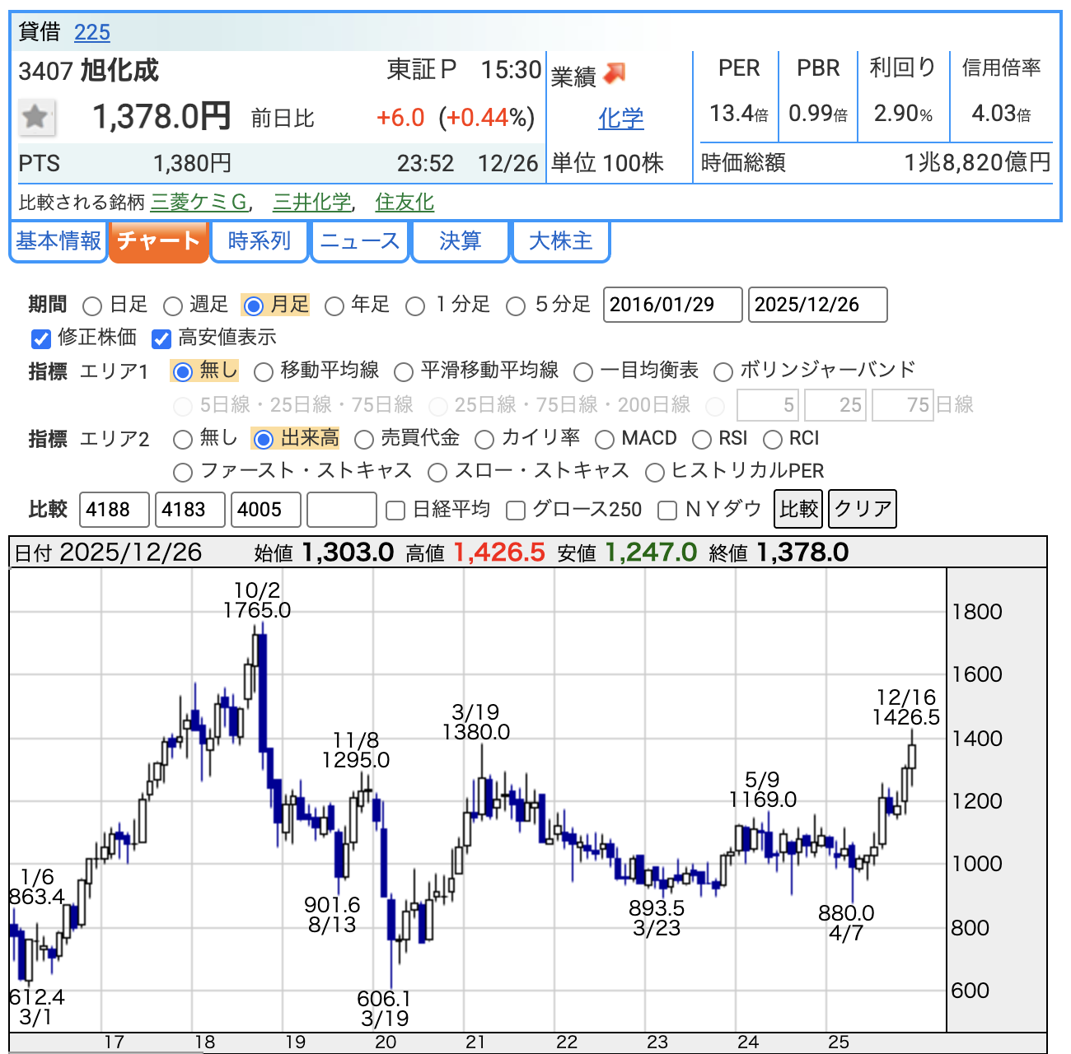Open the 三井化学 comparison stock link
The image size is (1071, 1054).
[311, 202]
